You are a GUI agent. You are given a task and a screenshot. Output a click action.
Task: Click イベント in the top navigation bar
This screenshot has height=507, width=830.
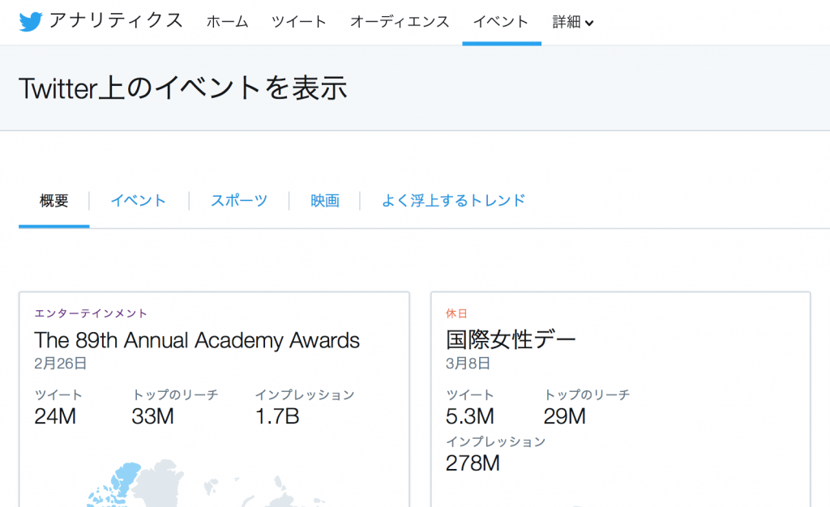(x=501, y=22)
